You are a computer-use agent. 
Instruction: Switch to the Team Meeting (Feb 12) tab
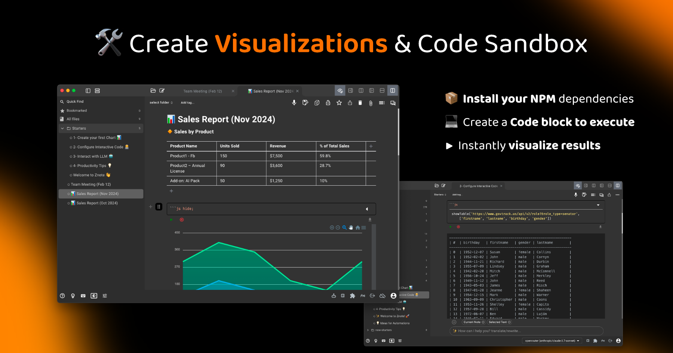(x=203, y=91)
